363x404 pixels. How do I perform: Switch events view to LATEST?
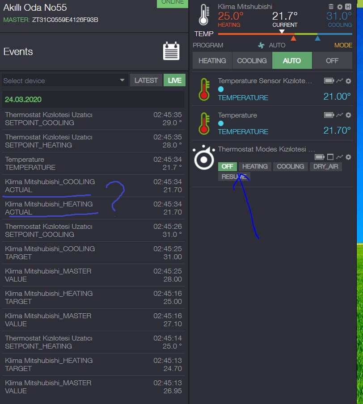tap(146, 80)
